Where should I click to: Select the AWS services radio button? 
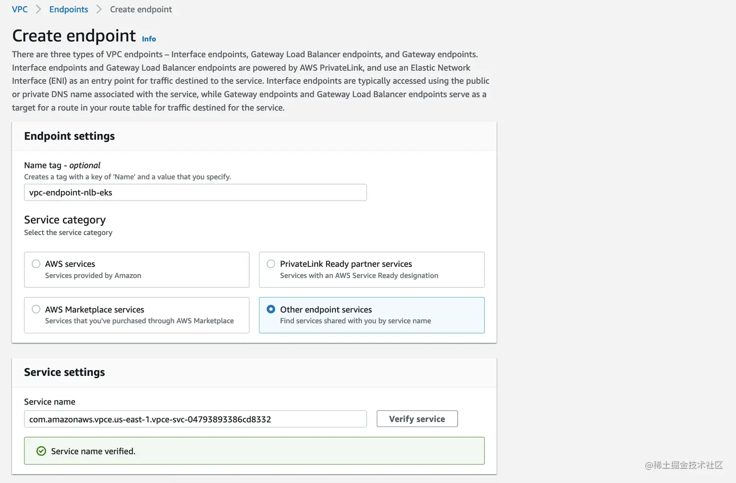pos(36,264)
